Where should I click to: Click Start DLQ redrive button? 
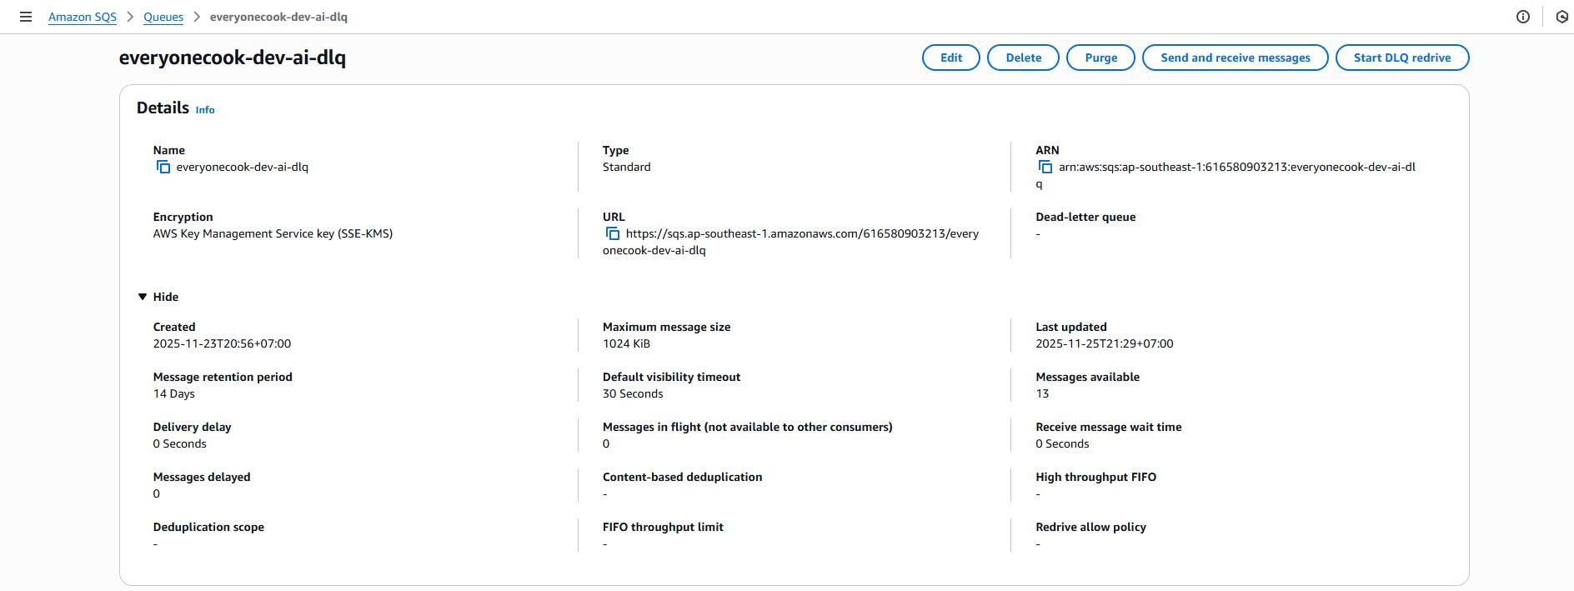point(1402,58)
